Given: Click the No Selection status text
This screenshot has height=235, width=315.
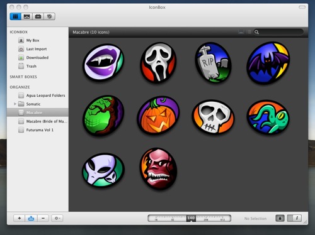Looking at the screenshot, I should pos(255,219).
